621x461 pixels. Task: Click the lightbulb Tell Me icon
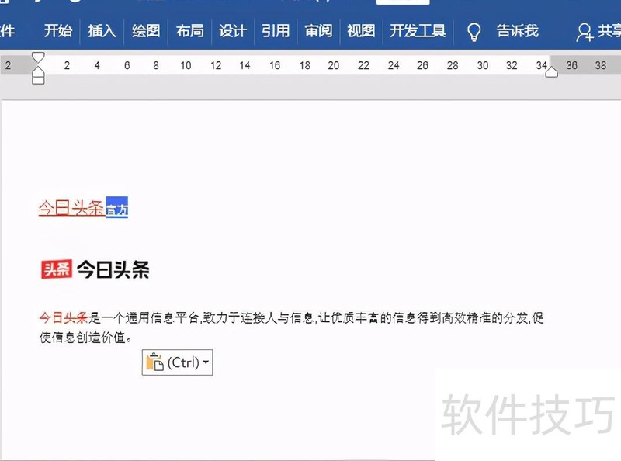[x=474, y=32]
